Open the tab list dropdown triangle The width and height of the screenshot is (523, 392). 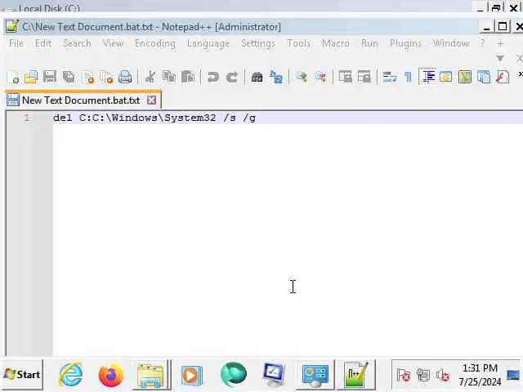click(500, 58)
